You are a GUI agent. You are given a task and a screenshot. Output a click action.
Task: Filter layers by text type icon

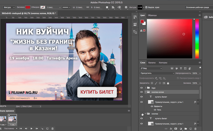click(181, 68)
